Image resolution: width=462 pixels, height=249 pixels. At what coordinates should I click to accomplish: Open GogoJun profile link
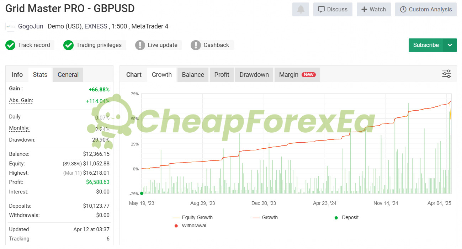[31, 26]
